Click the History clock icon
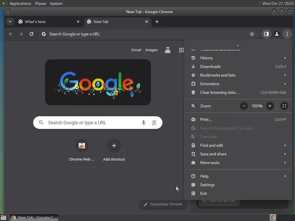Screen dimensions: 295x221 [193, 58]
